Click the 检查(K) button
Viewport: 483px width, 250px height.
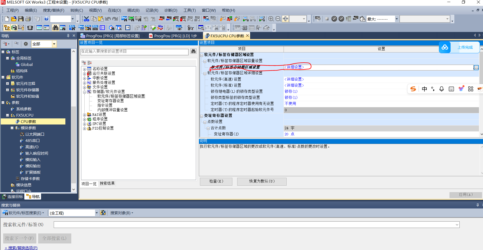(x=216, y=181)
